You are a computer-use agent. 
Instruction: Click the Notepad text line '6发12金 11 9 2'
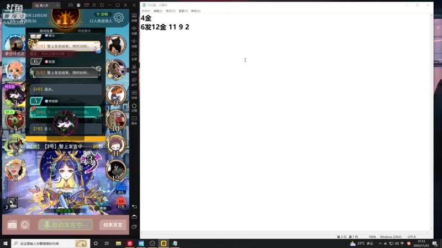click(165, 27)
